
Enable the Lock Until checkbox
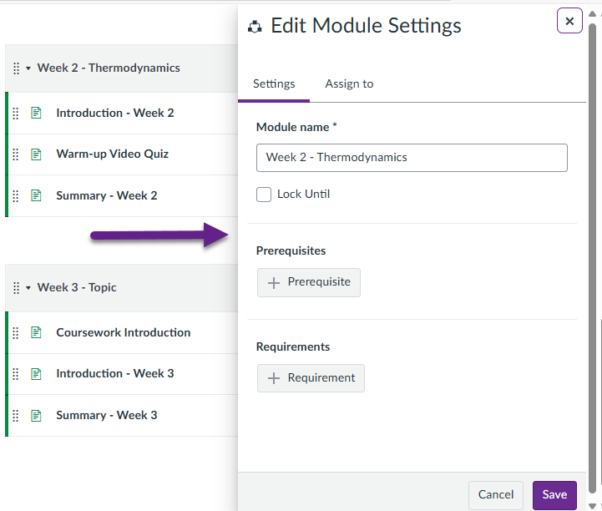264,195
